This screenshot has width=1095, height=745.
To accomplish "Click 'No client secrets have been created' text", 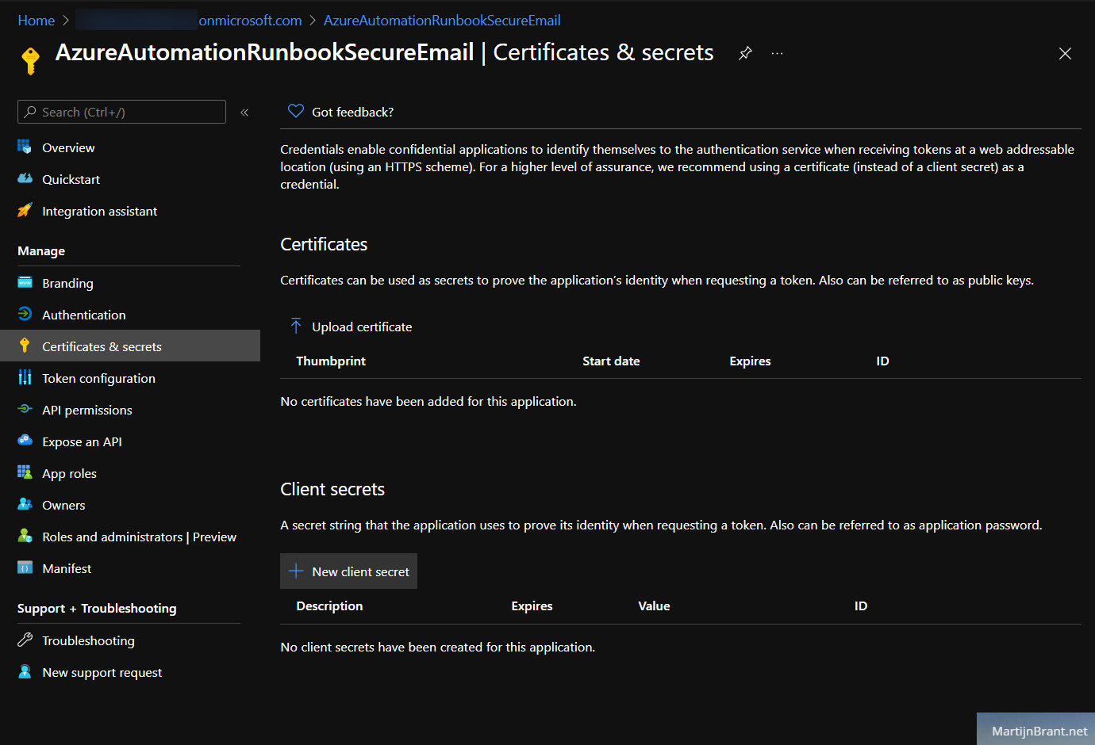I will coord(437,647).
